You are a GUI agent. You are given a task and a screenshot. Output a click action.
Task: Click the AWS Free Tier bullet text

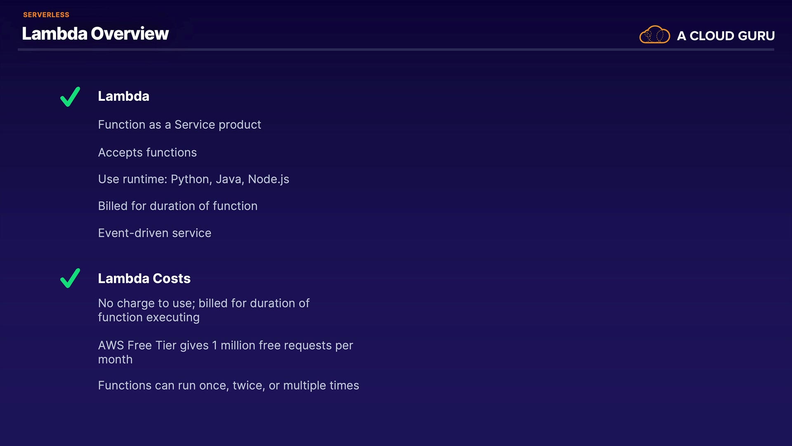[225, 345]
